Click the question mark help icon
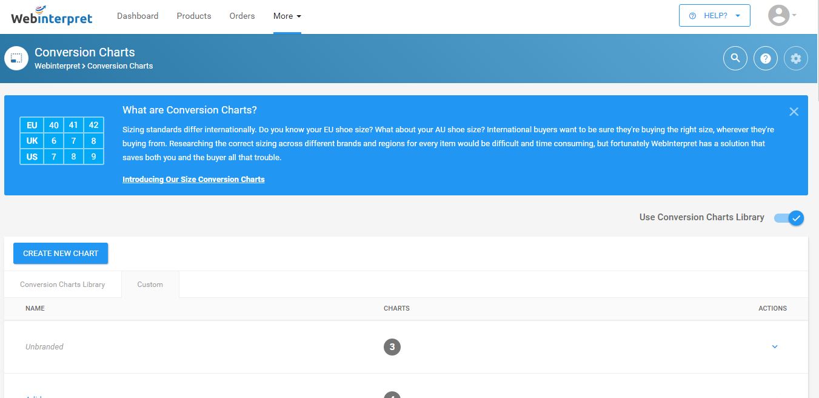The height and width of the screenshot is (398, 819). tap(766, 58)
